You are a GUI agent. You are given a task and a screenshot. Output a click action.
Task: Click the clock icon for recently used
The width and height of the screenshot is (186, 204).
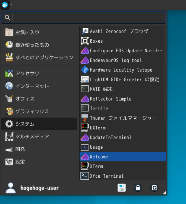point(9,45)
